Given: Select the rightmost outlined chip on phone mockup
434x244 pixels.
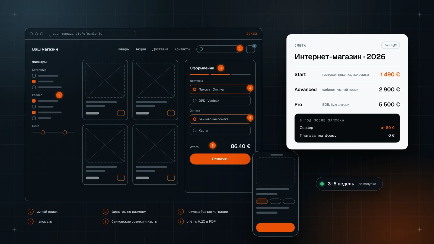Looking at the screenshot, I should pos(289,201).
